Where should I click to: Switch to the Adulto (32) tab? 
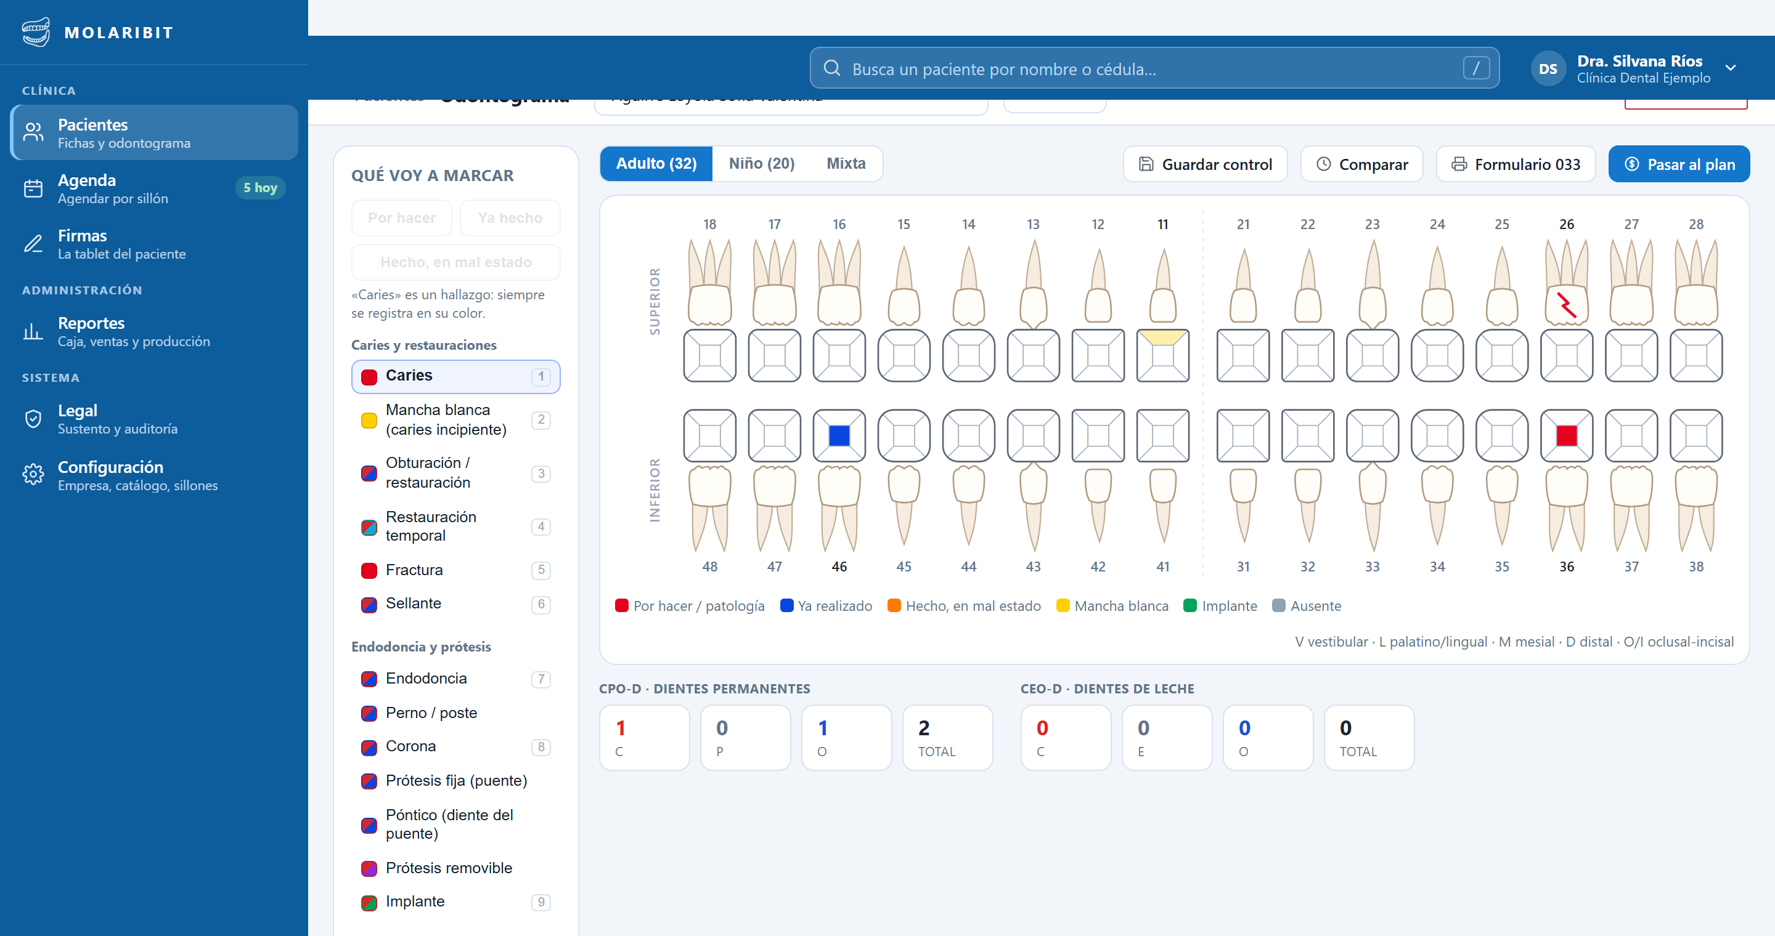point(656,164)
